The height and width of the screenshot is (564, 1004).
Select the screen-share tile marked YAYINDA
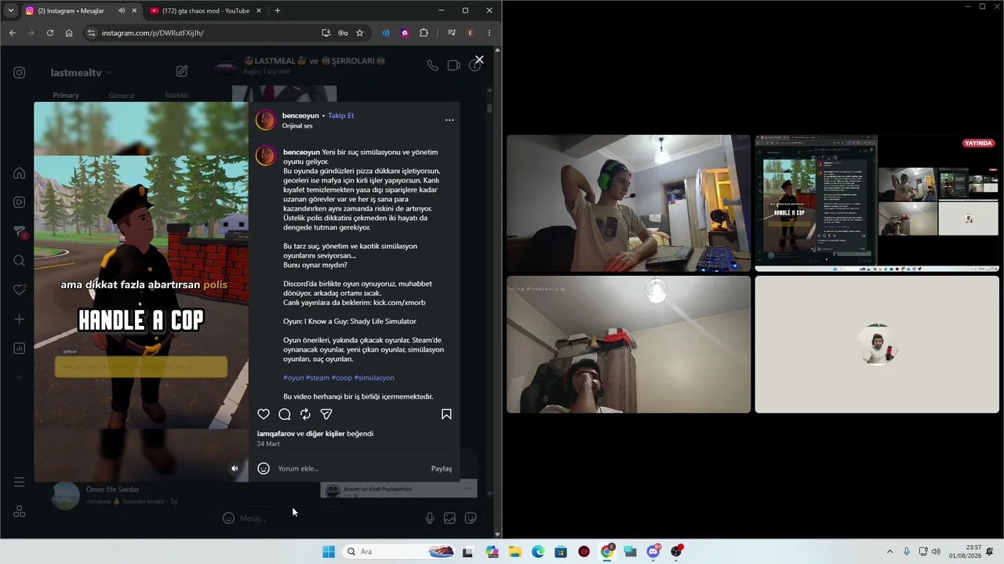[877, 203]
